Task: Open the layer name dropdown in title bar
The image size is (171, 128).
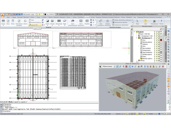Action: tap(54, 14)
